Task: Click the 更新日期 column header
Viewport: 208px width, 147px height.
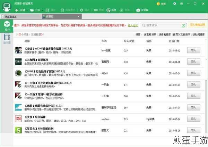Action: click(174, 41)
